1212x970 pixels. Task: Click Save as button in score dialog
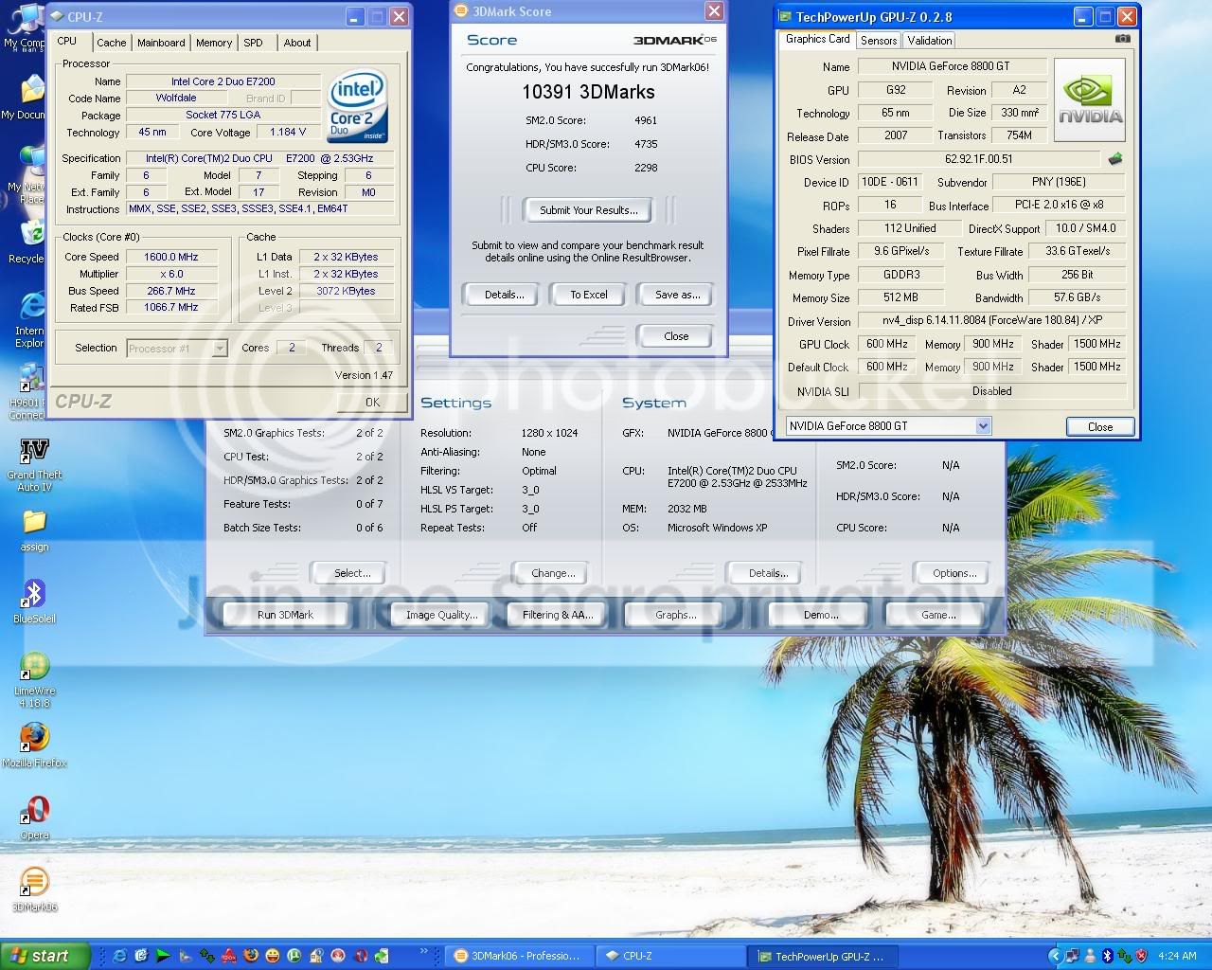tap(677, 295)
